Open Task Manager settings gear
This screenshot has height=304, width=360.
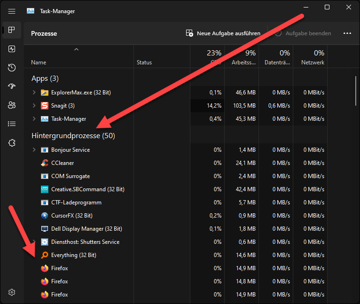coord(12,292)
